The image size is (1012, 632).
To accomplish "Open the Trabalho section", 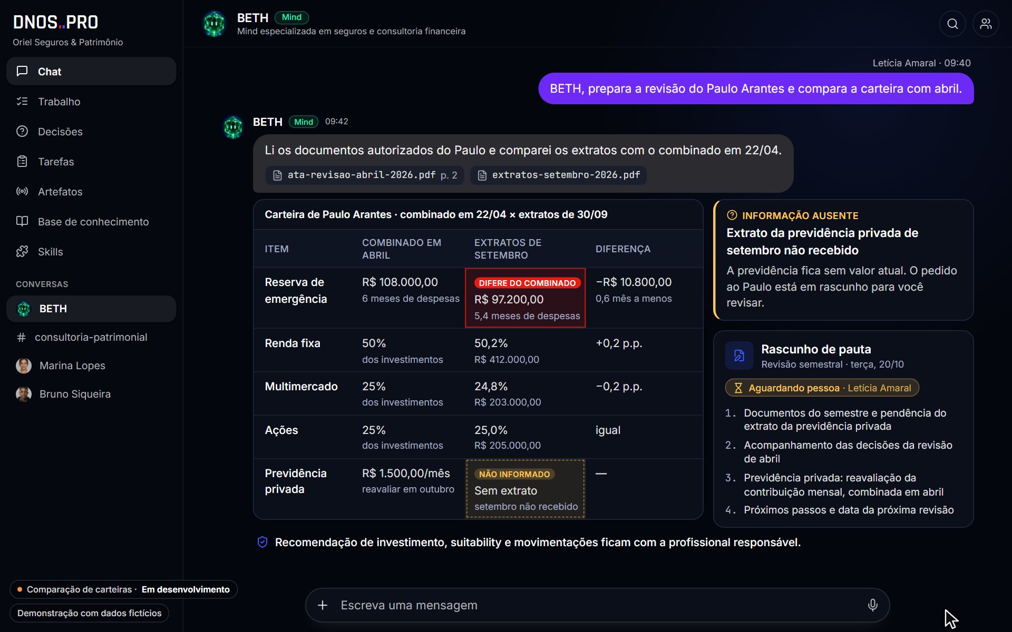I will coord(91,101).
